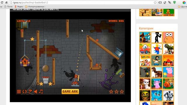The height and width of the screenshot is (105, 187).
Task: Open the yellow face blocks game thumbnail
Action: click(x=145, y=12)
